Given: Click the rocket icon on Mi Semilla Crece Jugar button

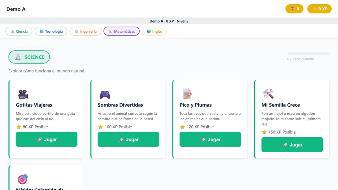Looking at the screenshot, I should pyautogui.click(x=285, y=145).
